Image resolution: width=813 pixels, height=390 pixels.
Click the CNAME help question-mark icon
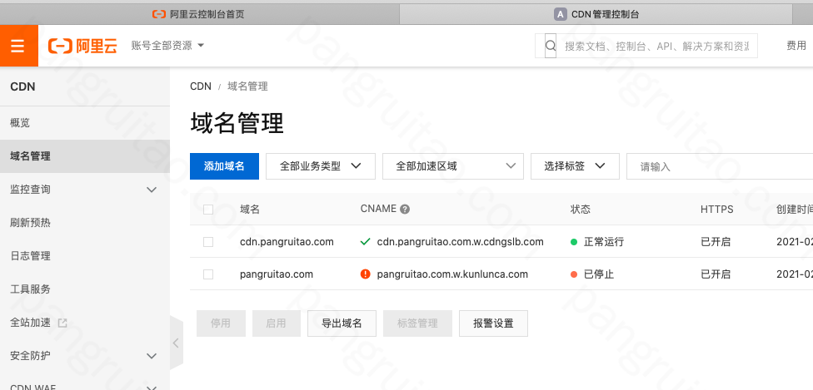click(405, 210)
